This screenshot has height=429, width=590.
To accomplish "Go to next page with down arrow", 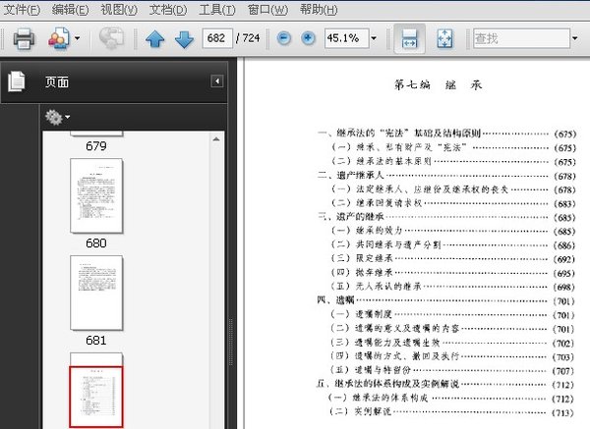I will pyautogui.click(x=185, y=38).
